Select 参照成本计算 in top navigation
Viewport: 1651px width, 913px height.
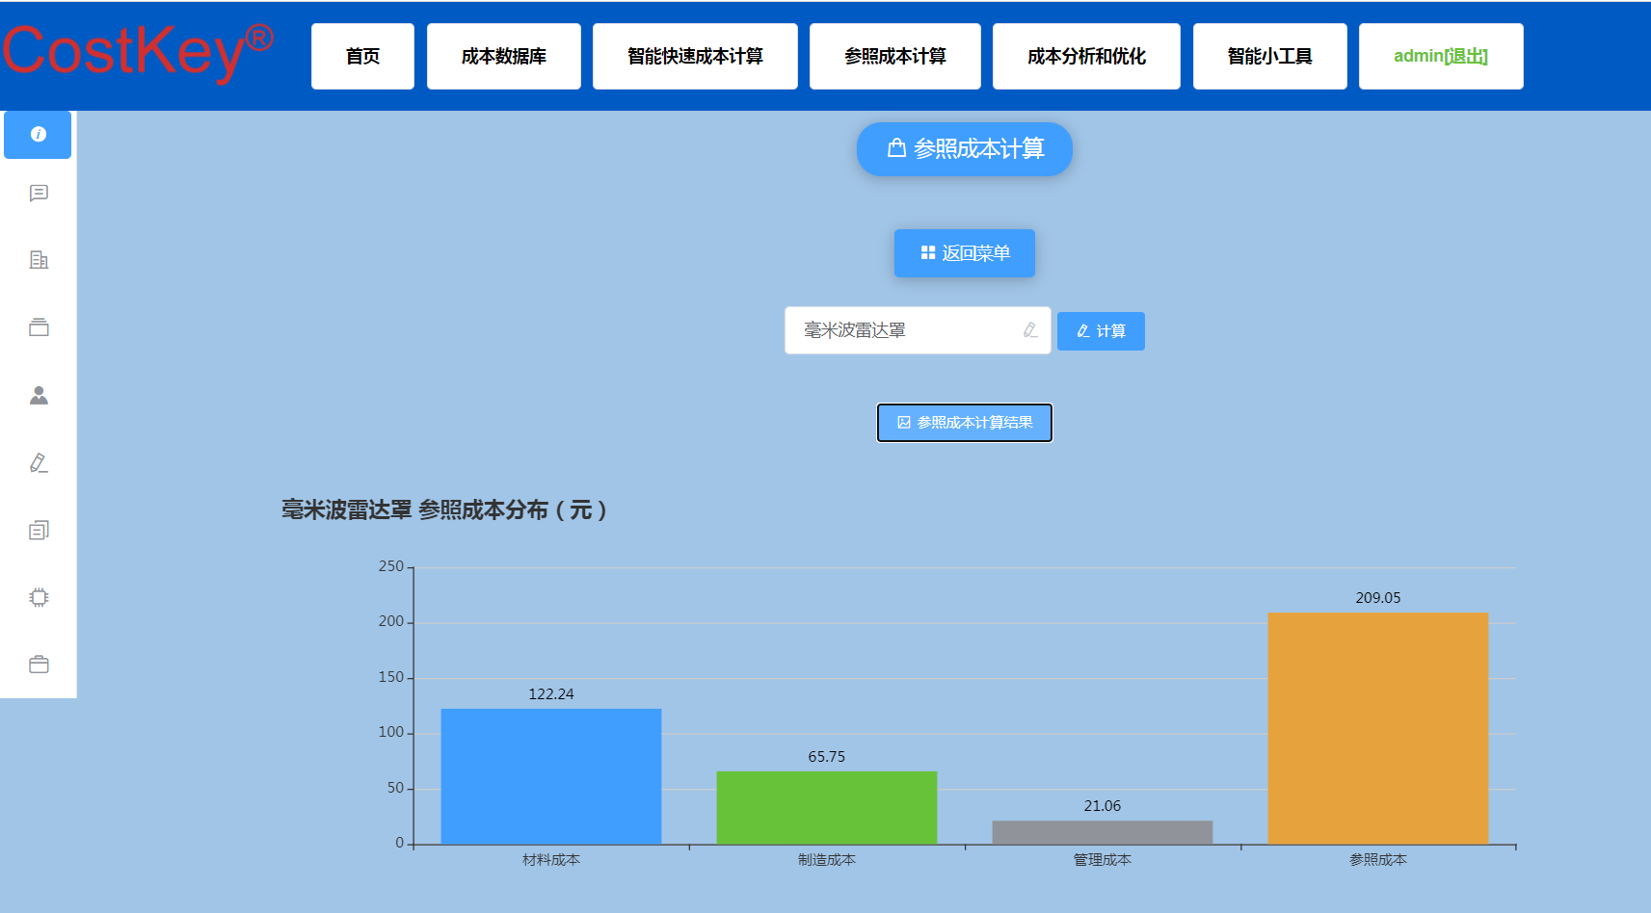[895, 56]
